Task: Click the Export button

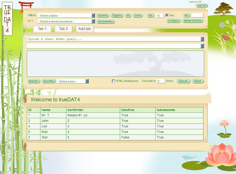Action: point(198,81)
